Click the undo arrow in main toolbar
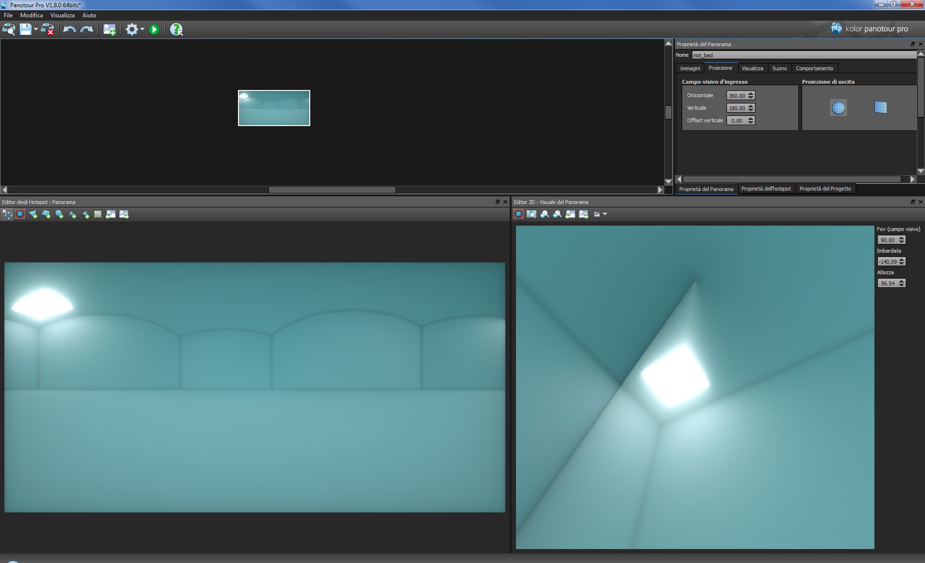925x563 pixels. pyautogui.click(x=69, y=30)
